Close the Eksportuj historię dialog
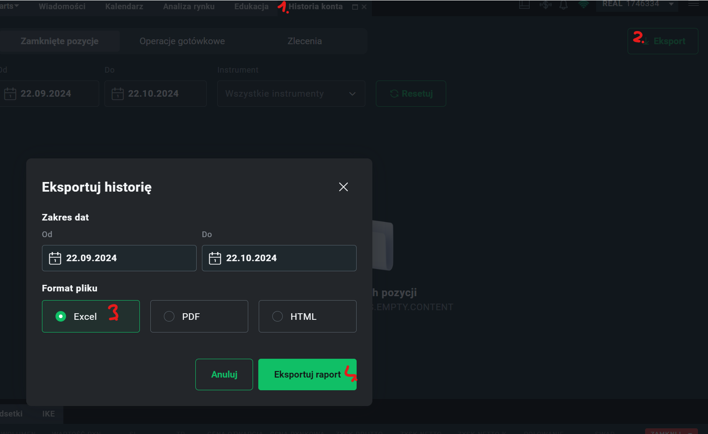The height and width of the screenshot is (434, 708). [344, 187]
